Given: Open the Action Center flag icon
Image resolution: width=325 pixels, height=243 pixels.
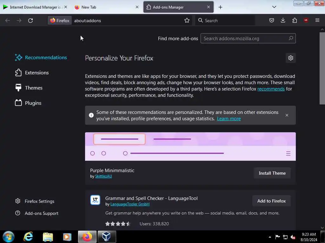Looking at the screenshot, I should click(x=277, y=237).
